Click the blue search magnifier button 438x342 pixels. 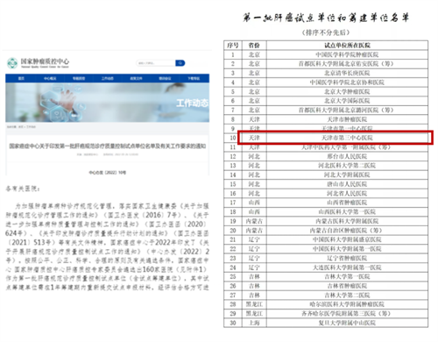coord(180,63)
